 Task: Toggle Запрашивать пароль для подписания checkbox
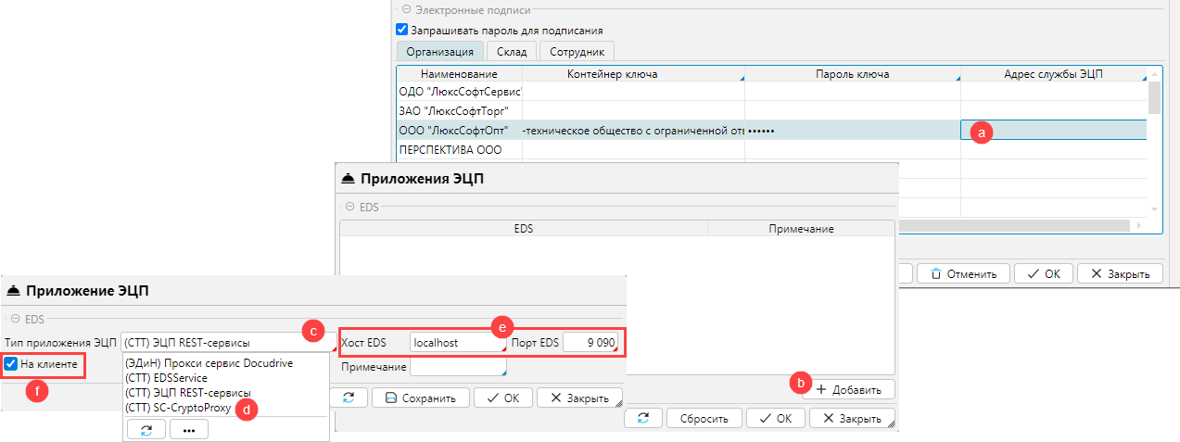[x=402, y=30]
